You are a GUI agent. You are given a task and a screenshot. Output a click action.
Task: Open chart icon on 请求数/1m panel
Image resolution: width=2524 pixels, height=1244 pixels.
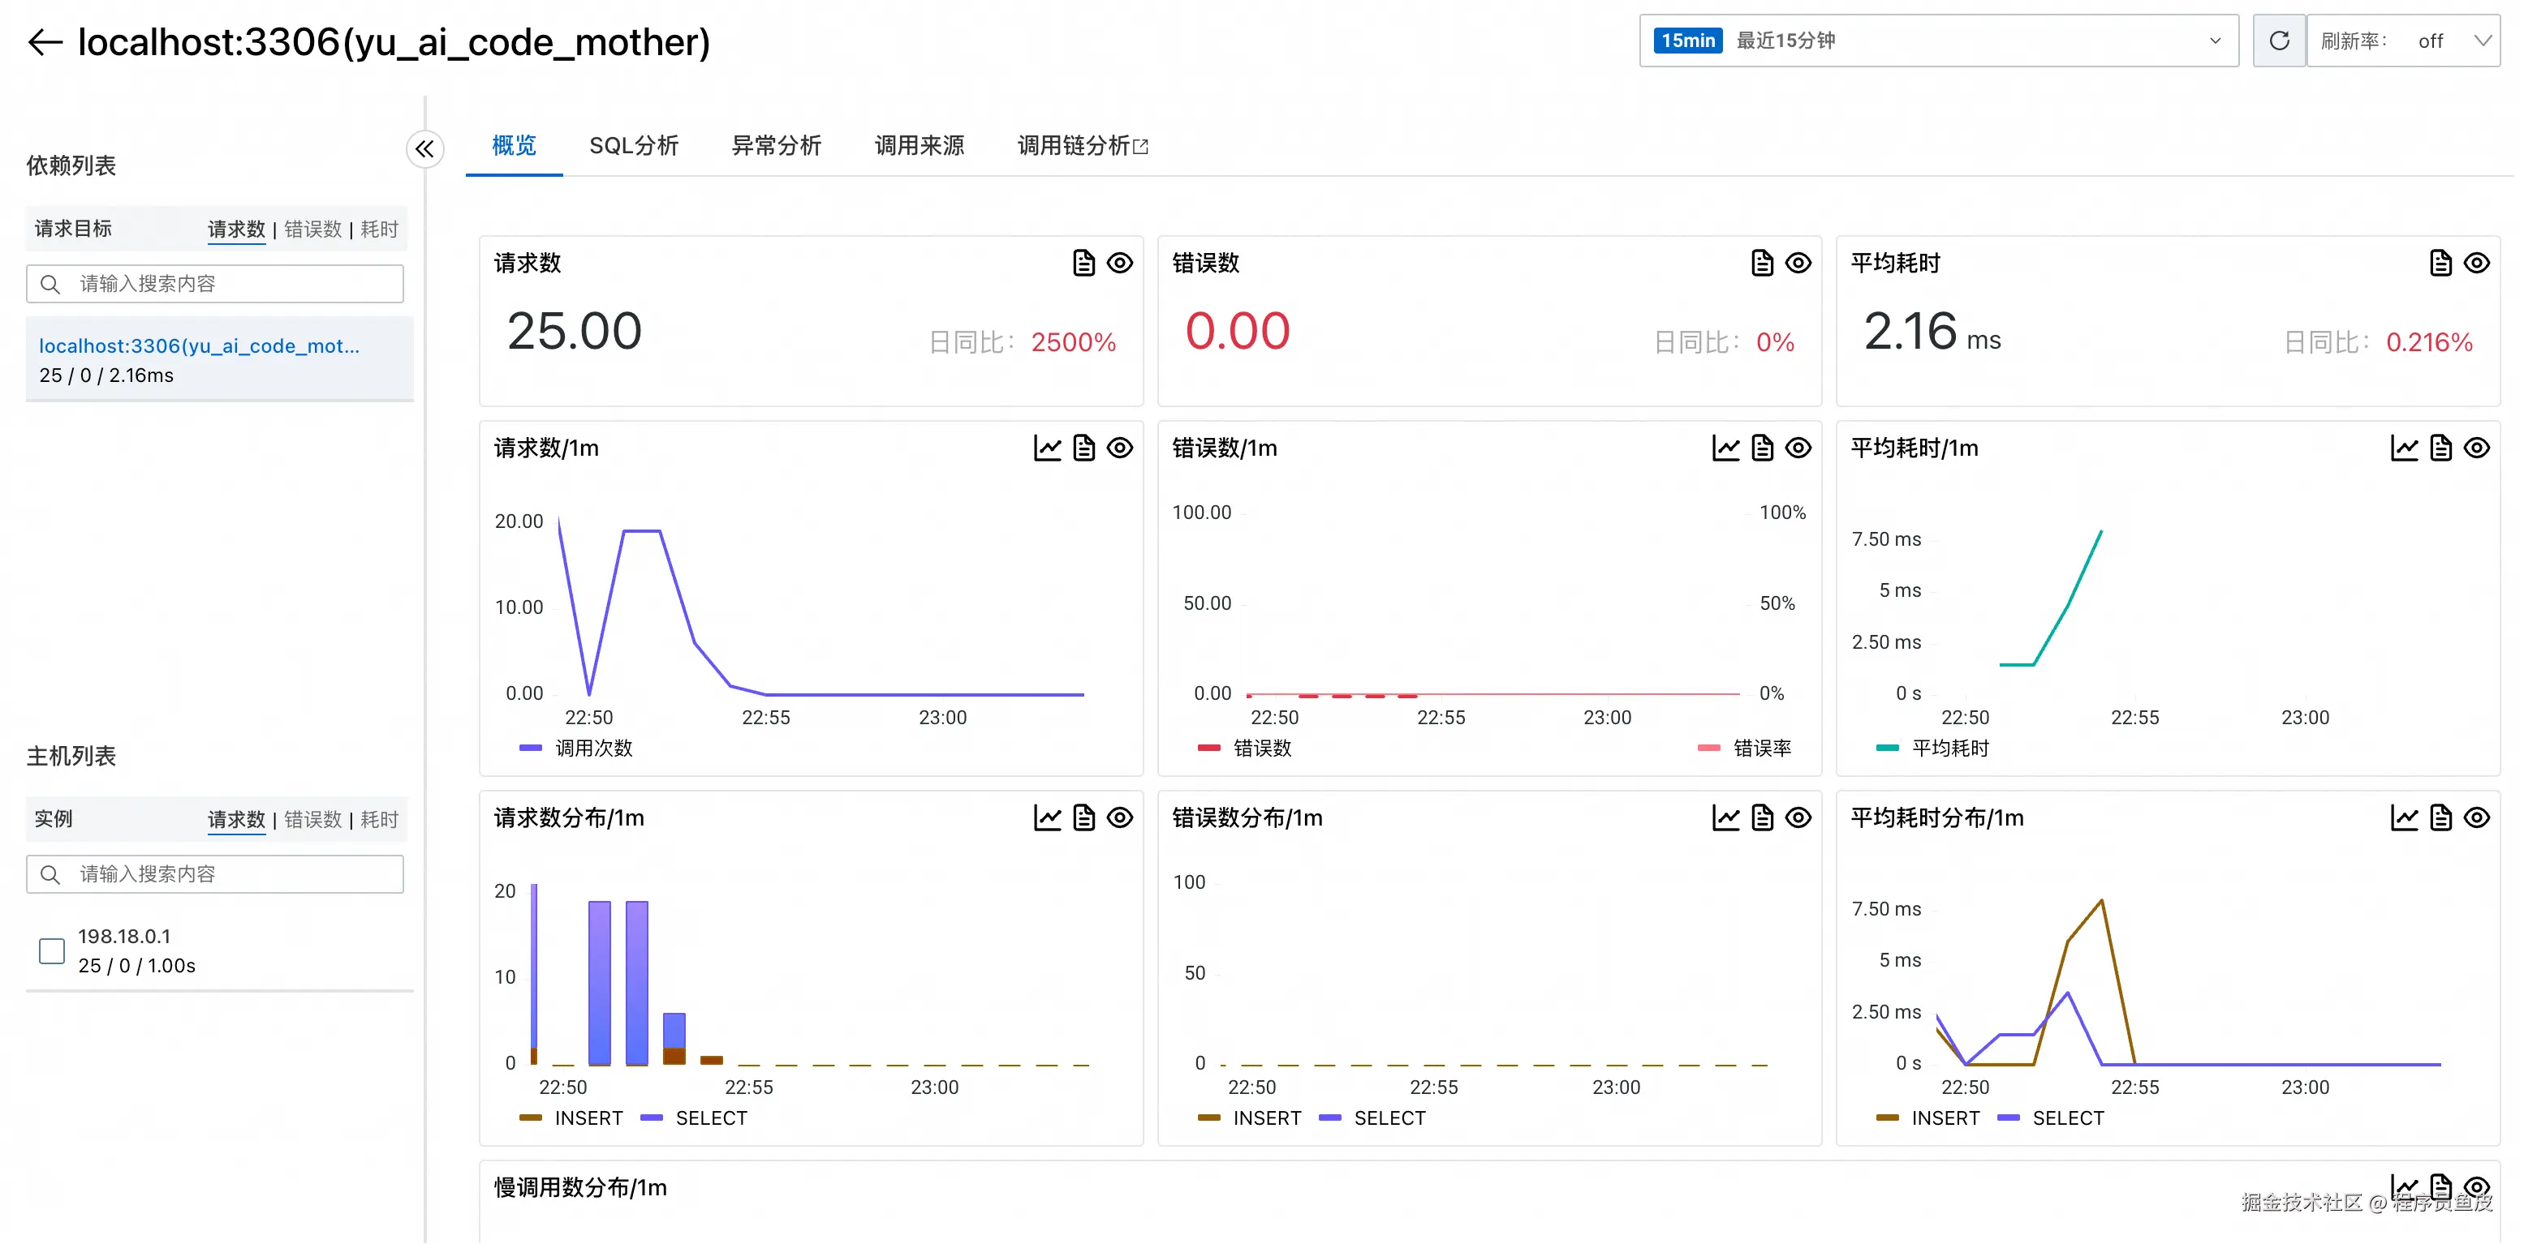1048,448
